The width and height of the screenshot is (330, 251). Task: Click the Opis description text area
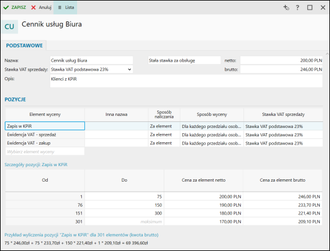tap(186, 81)
